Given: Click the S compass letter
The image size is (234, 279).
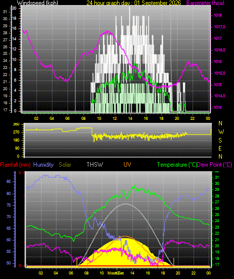Looking at the screenshot, I should (x=220, y=141).
